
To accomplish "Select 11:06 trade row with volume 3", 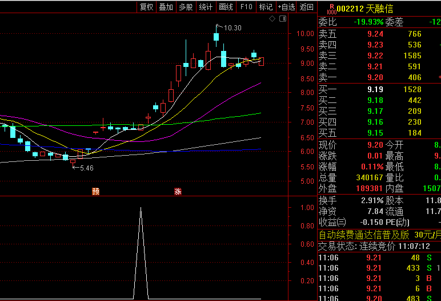I will pyautogui.click(x=379, y=279).
